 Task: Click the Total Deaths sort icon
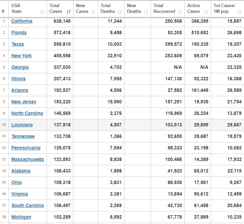(120, 12)
